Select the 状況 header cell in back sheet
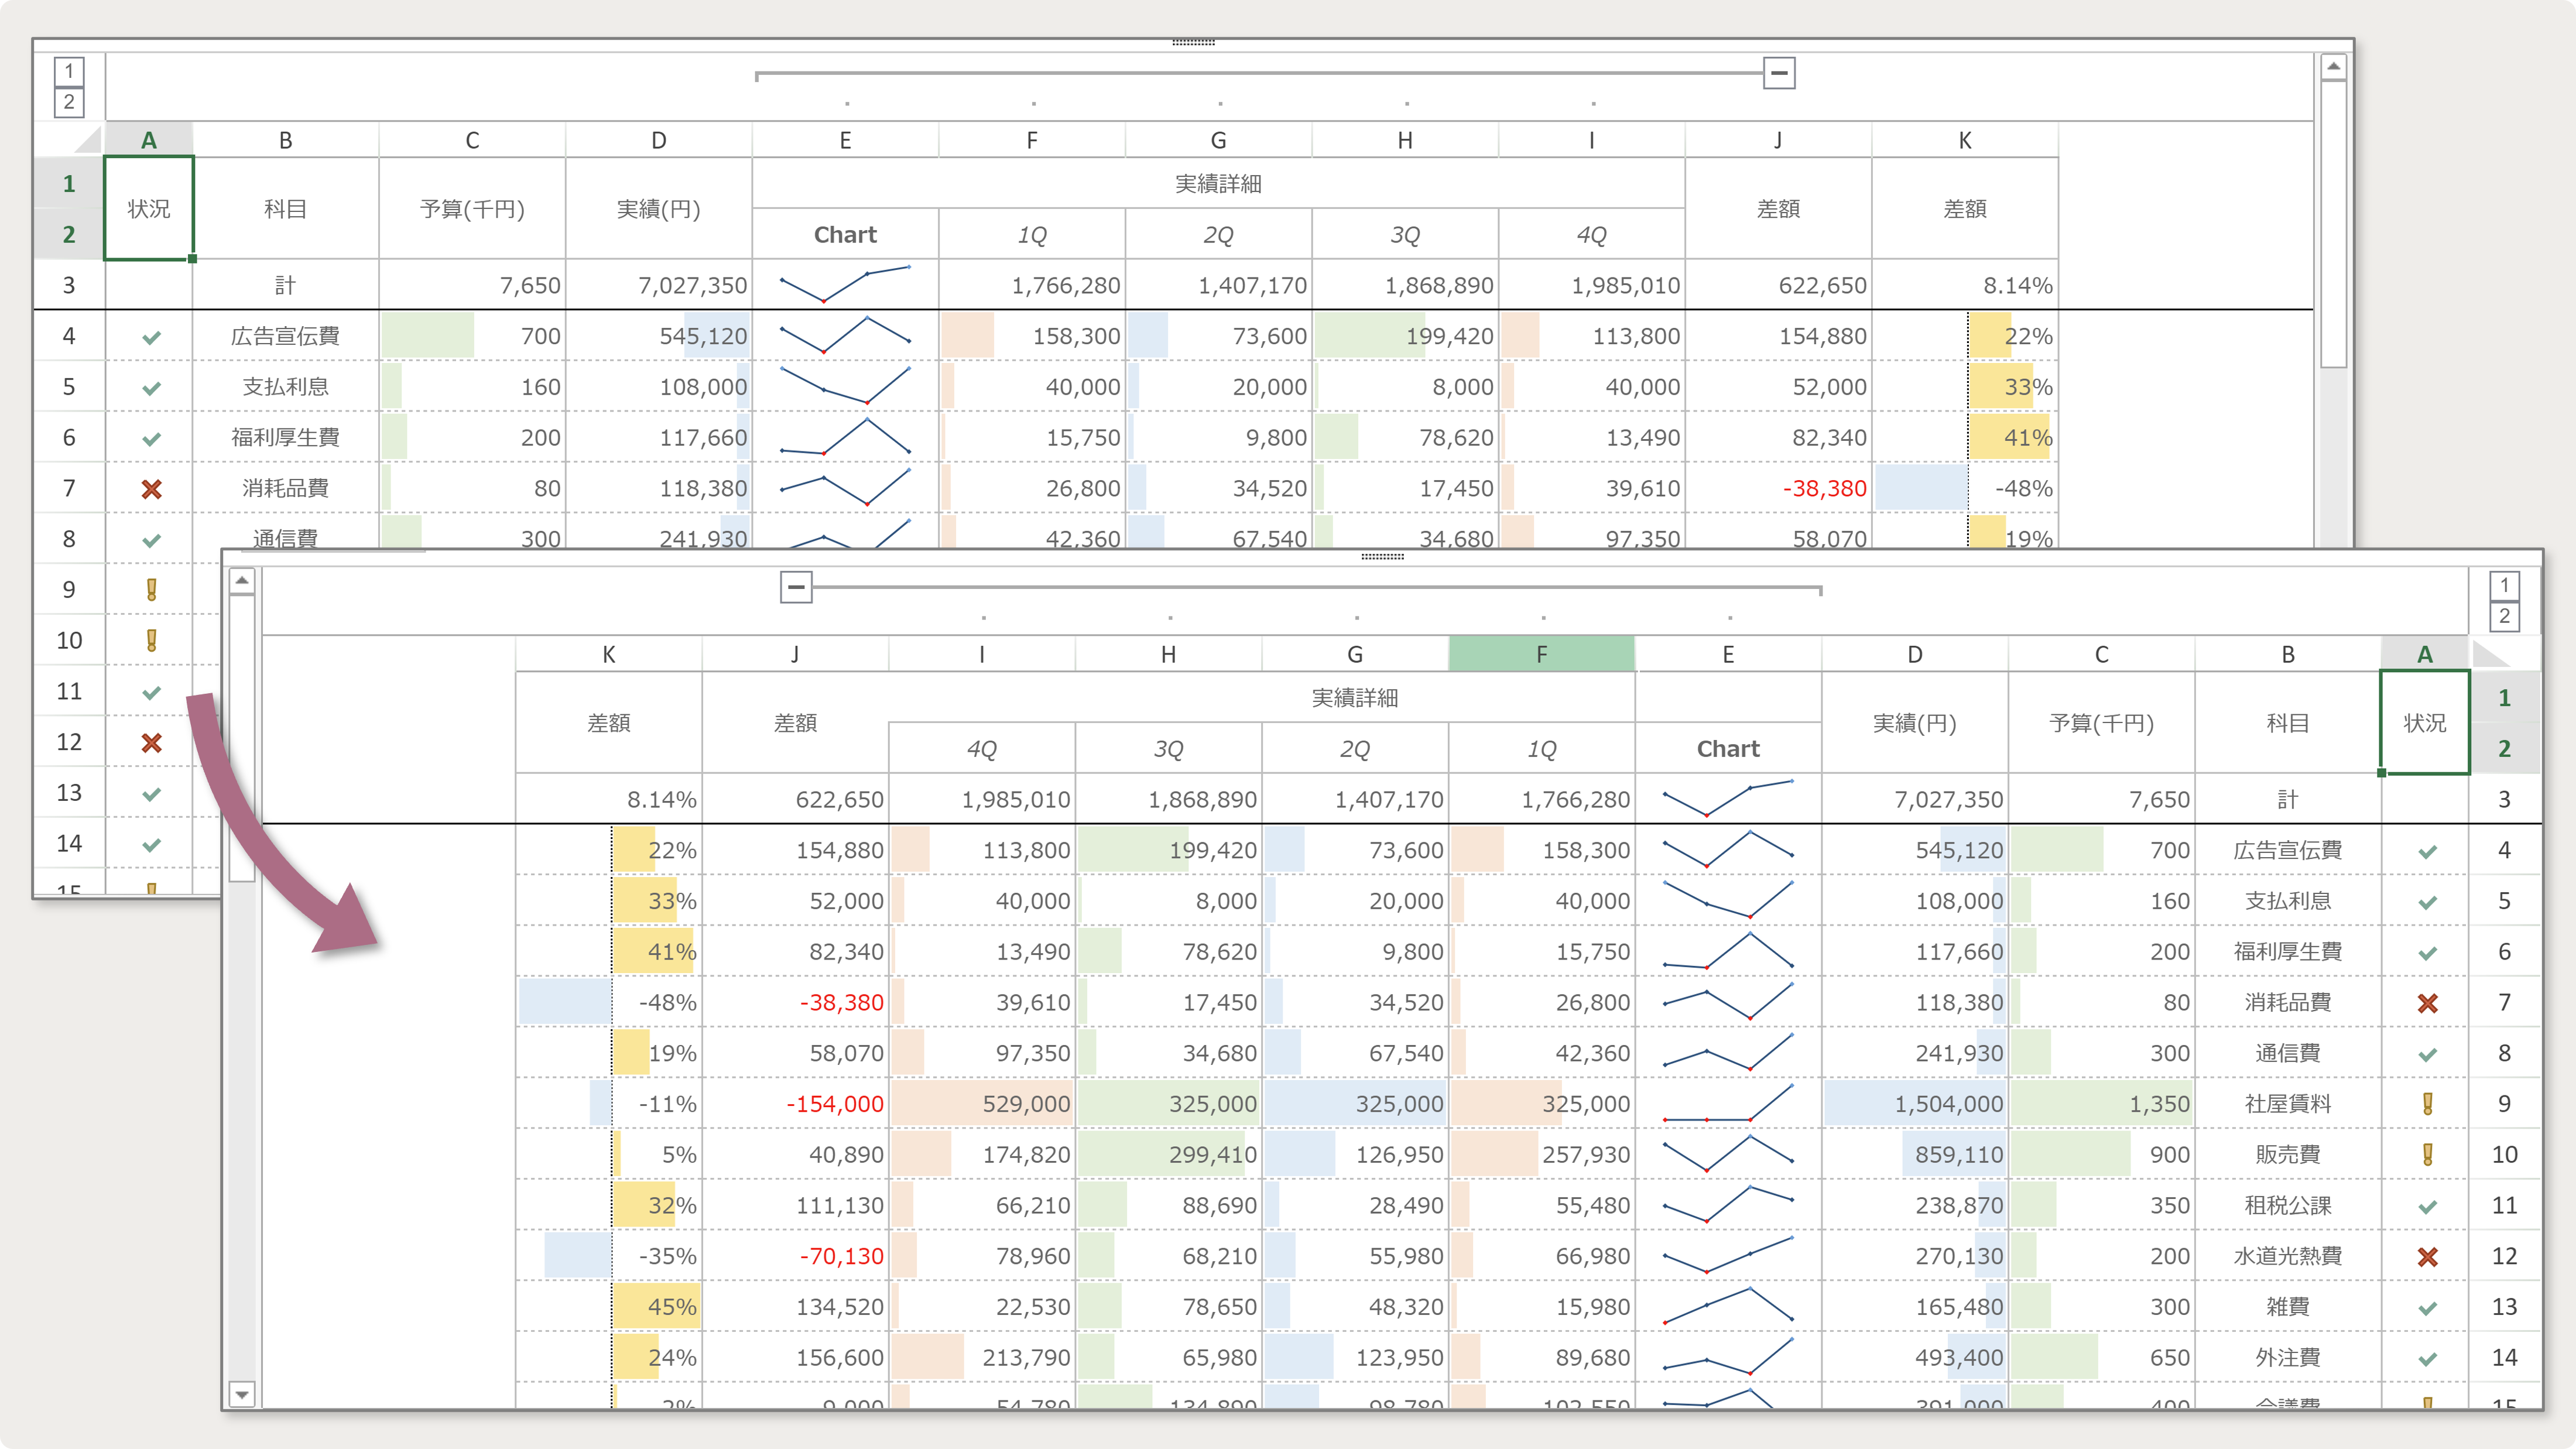This screenshot has height=1449, width=2576. click(149, 209)
